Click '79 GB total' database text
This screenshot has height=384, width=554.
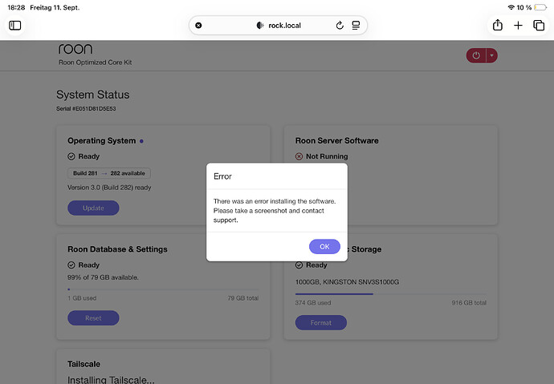click(243, 298)
